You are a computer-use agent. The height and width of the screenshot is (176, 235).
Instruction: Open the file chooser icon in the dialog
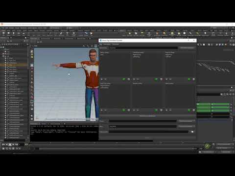192,132
